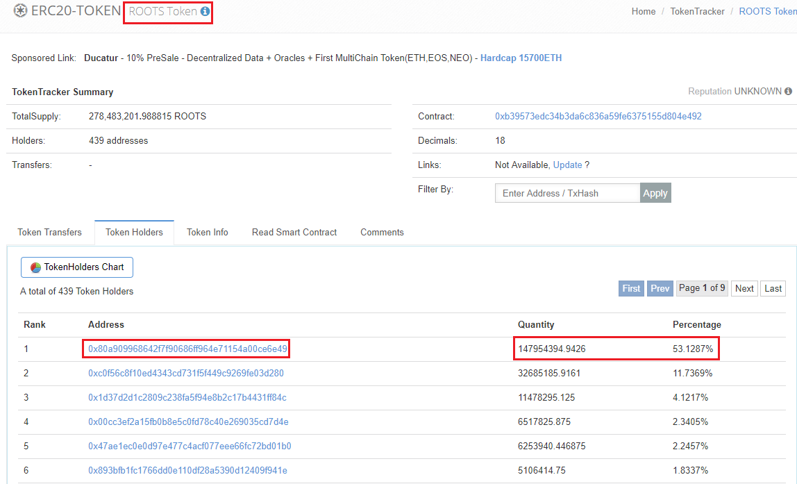797x484 pixels.
Task: Go to Home breadcrumb link
Action: click(644, 11)
